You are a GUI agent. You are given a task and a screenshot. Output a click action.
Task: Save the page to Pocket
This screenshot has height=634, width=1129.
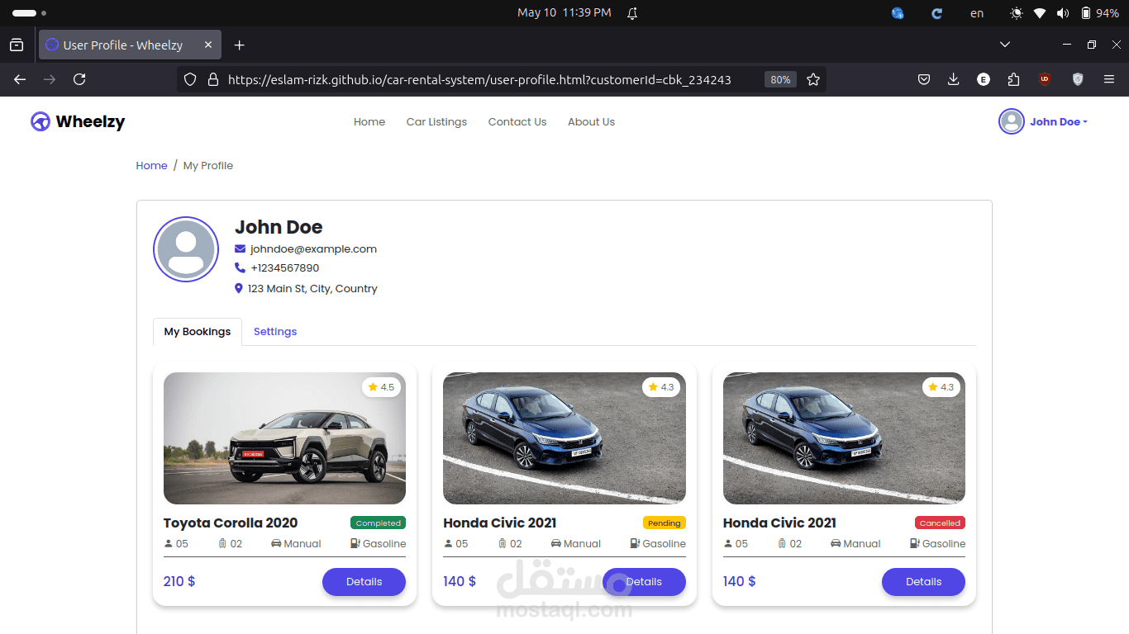924,79
